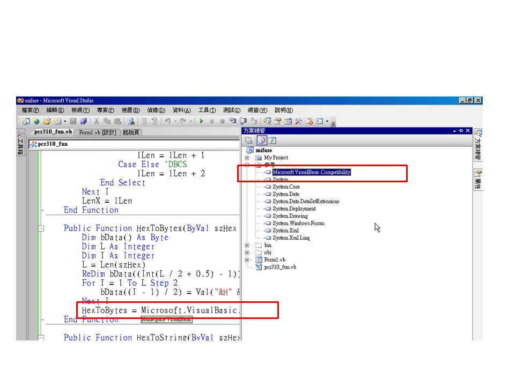Open the 偵錯(D) menu
Image resolution: width=515 pixels, height=386 pixels.
point(156,110)
